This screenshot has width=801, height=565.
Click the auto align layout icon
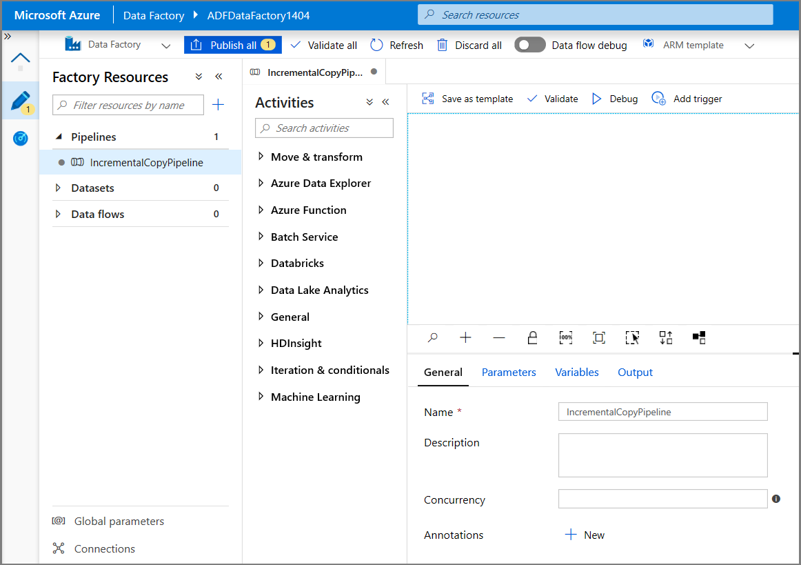pyautogui.click(x=666, y=337)
